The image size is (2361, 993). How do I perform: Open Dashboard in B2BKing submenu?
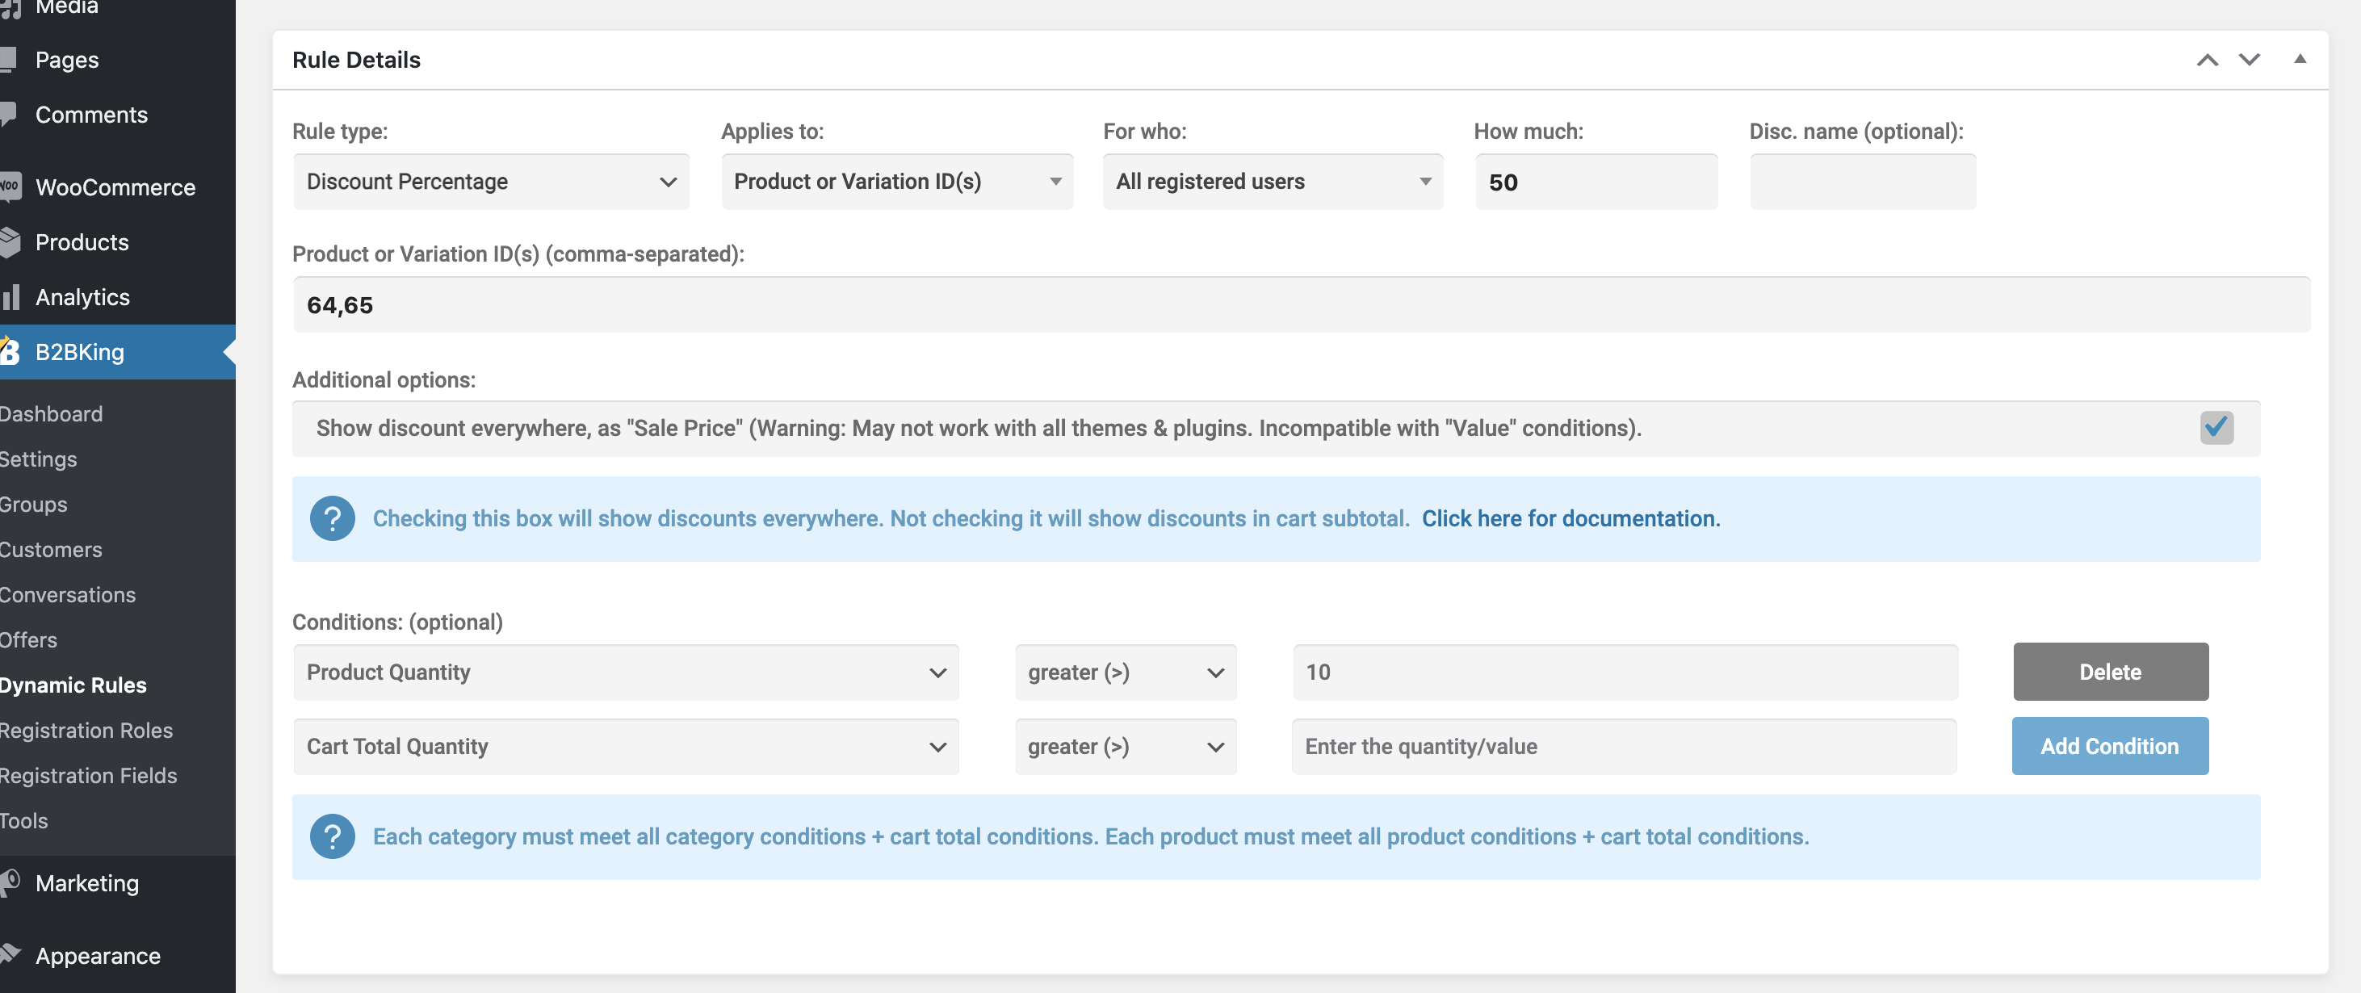pyautogui.click(x=52, y=414)
